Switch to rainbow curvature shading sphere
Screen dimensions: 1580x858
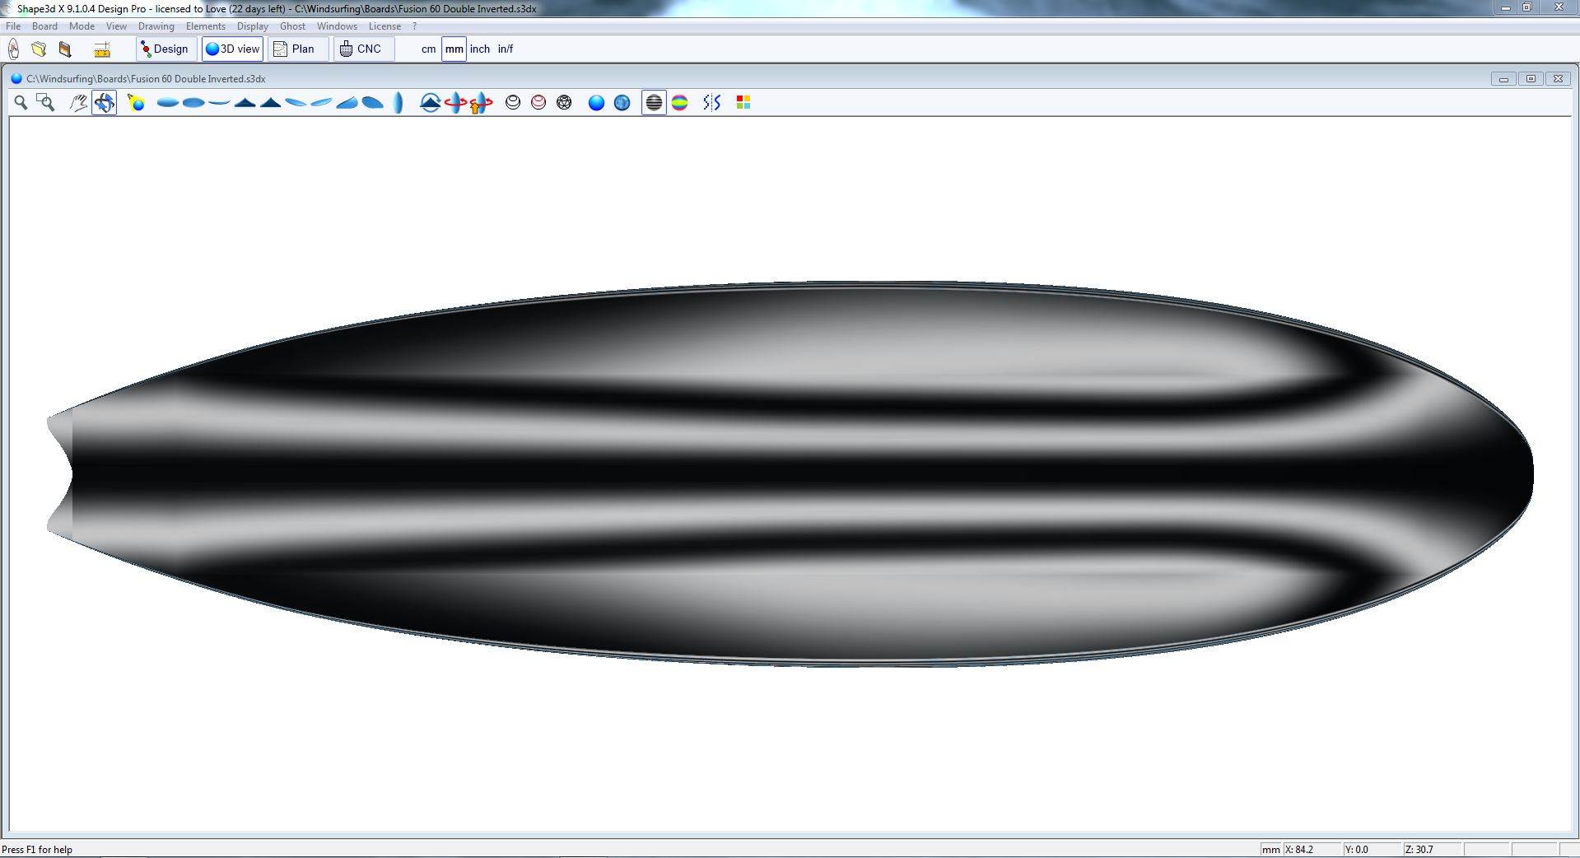click(679, 102)
